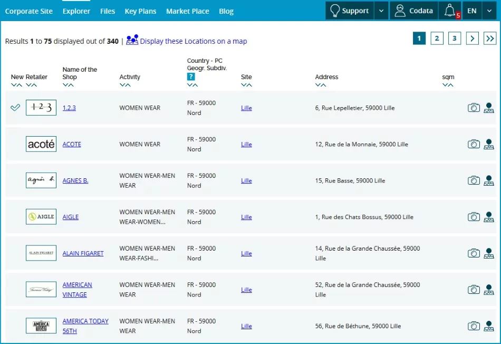Open camera icon for AMERICA TODAY 56TH row
The image size is (501, 344).
474,326
